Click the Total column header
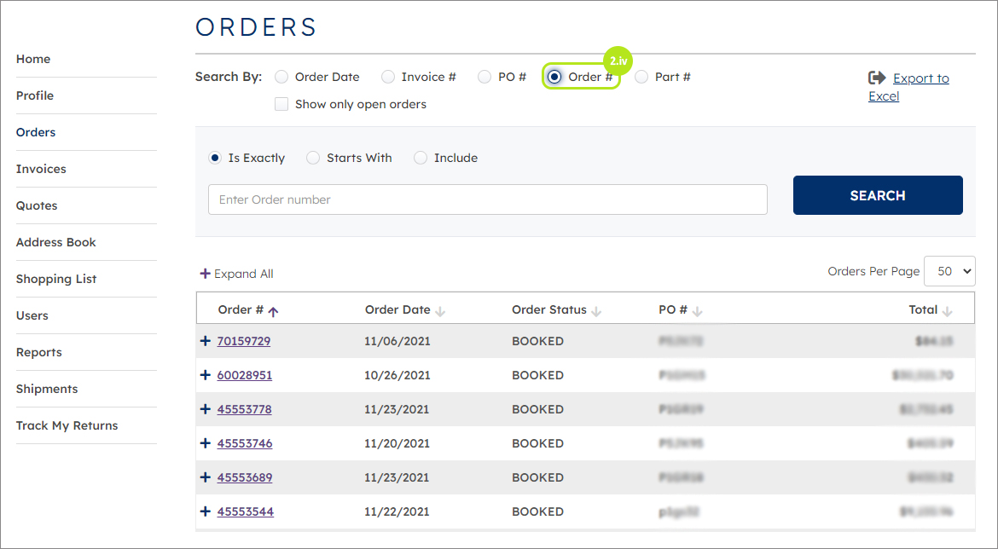Screen dimensions: 998x549 (x=923, y=309)
